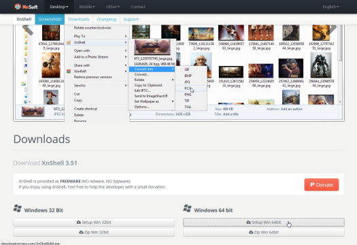Open the Support tab
Image resolution: width=357 pixels, height=245 pixels.
click(x=131, y=19)
